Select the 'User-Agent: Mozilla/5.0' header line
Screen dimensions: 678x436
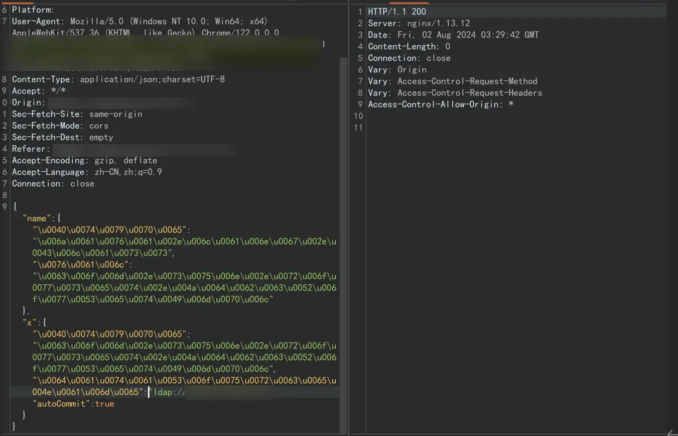tap(140, 22)
